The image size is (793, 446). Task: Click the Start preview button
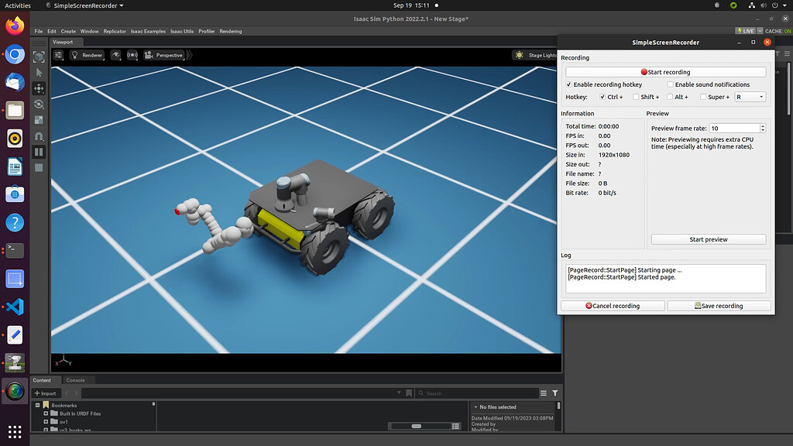[708, 238]
